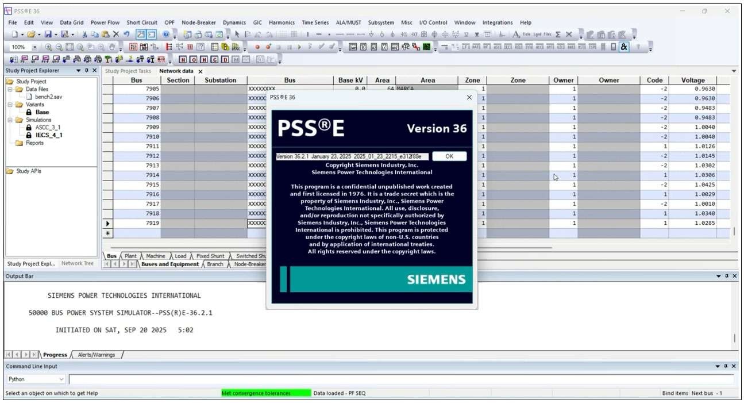Click the boxed D icon
The image size is (744, 403).
225,59
